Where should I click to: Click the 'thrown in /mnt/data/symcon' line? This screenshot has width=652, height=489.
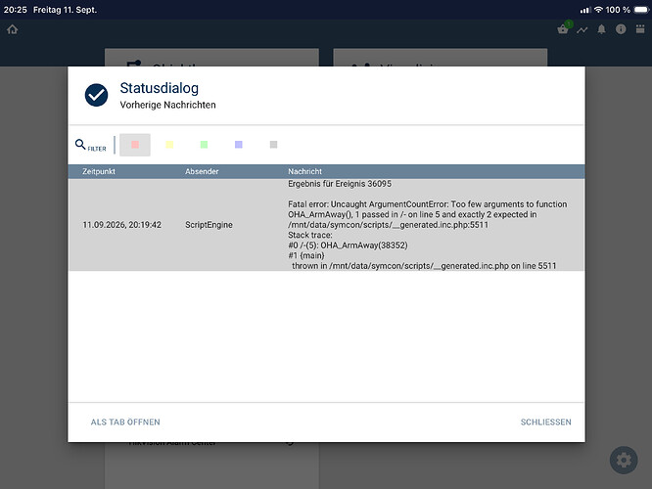[x=424, y=266]
